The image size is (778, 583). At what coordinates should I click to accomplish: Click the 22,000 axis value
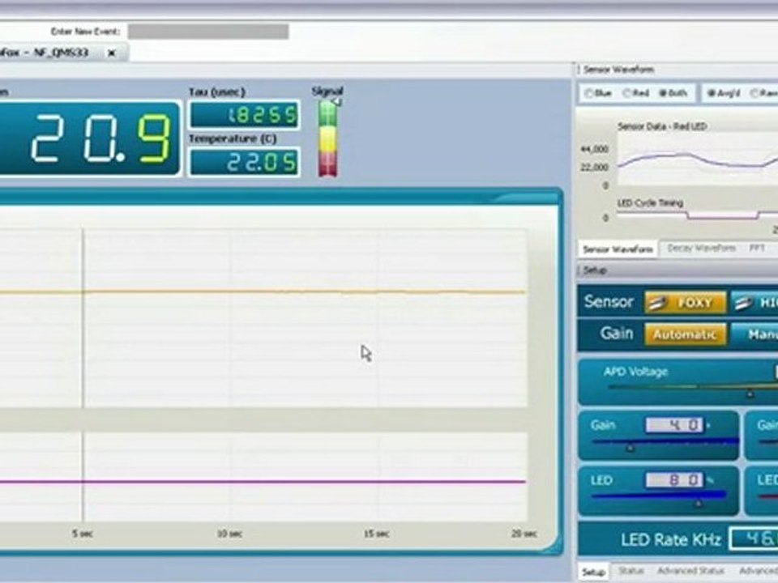point(594,168)
